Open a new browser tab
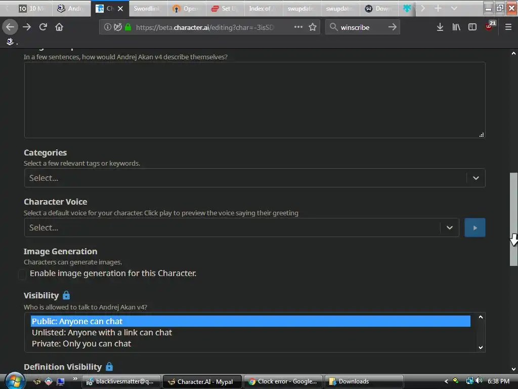Image resolution: width=518 pixels, height=389 pixels. 438,8
